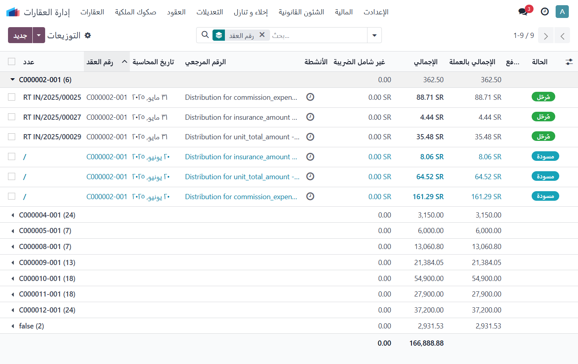578x364 pixels.
Task: Click the settings gear beside التوزيعات
Action: tap(88, 35)
